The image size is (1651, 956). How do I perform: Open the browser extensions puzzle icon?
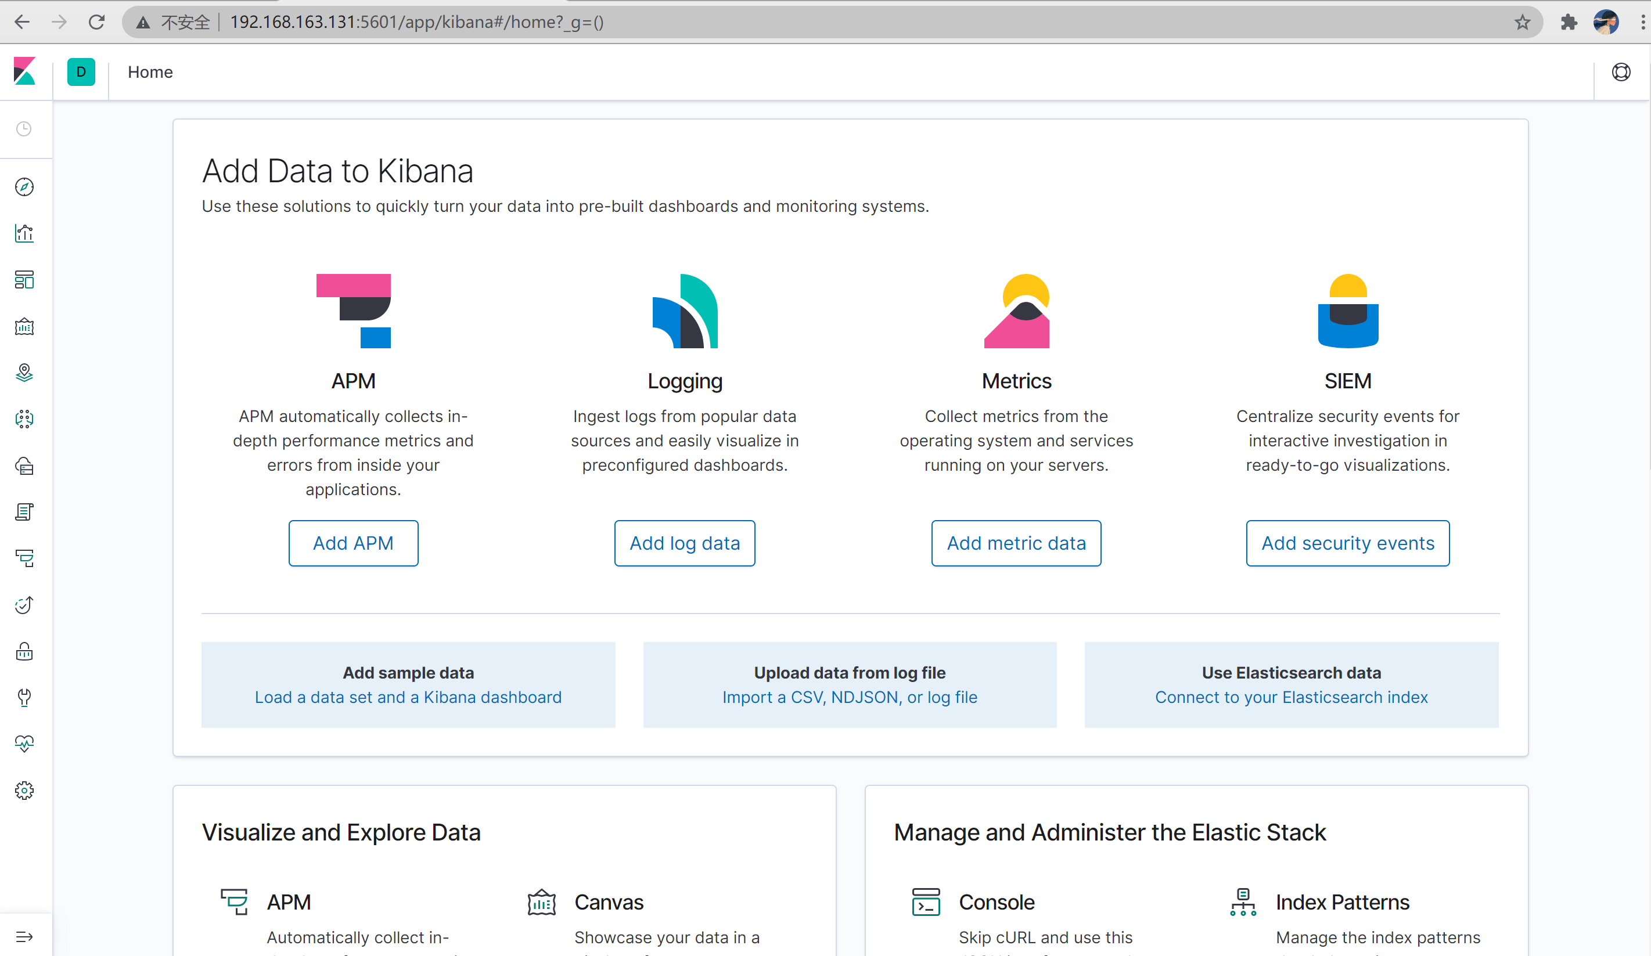(x=1569, y=22)
